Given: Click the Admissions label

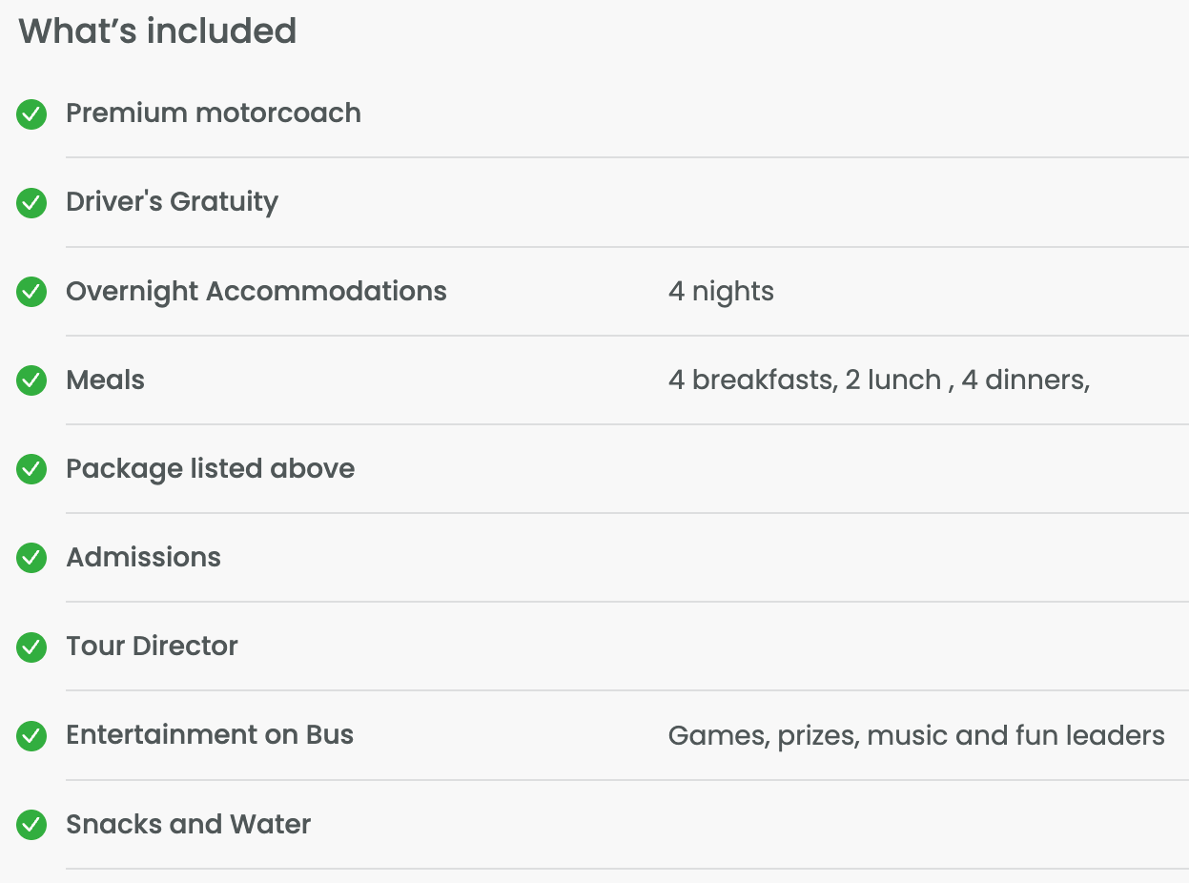Looking at the screenshot, I should point(143,557).
